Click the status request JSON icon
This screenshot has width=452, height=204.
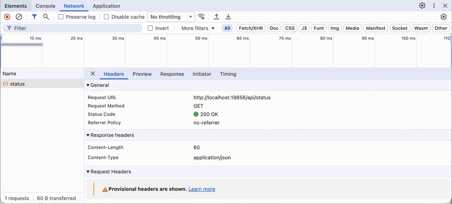click(5, 84)
